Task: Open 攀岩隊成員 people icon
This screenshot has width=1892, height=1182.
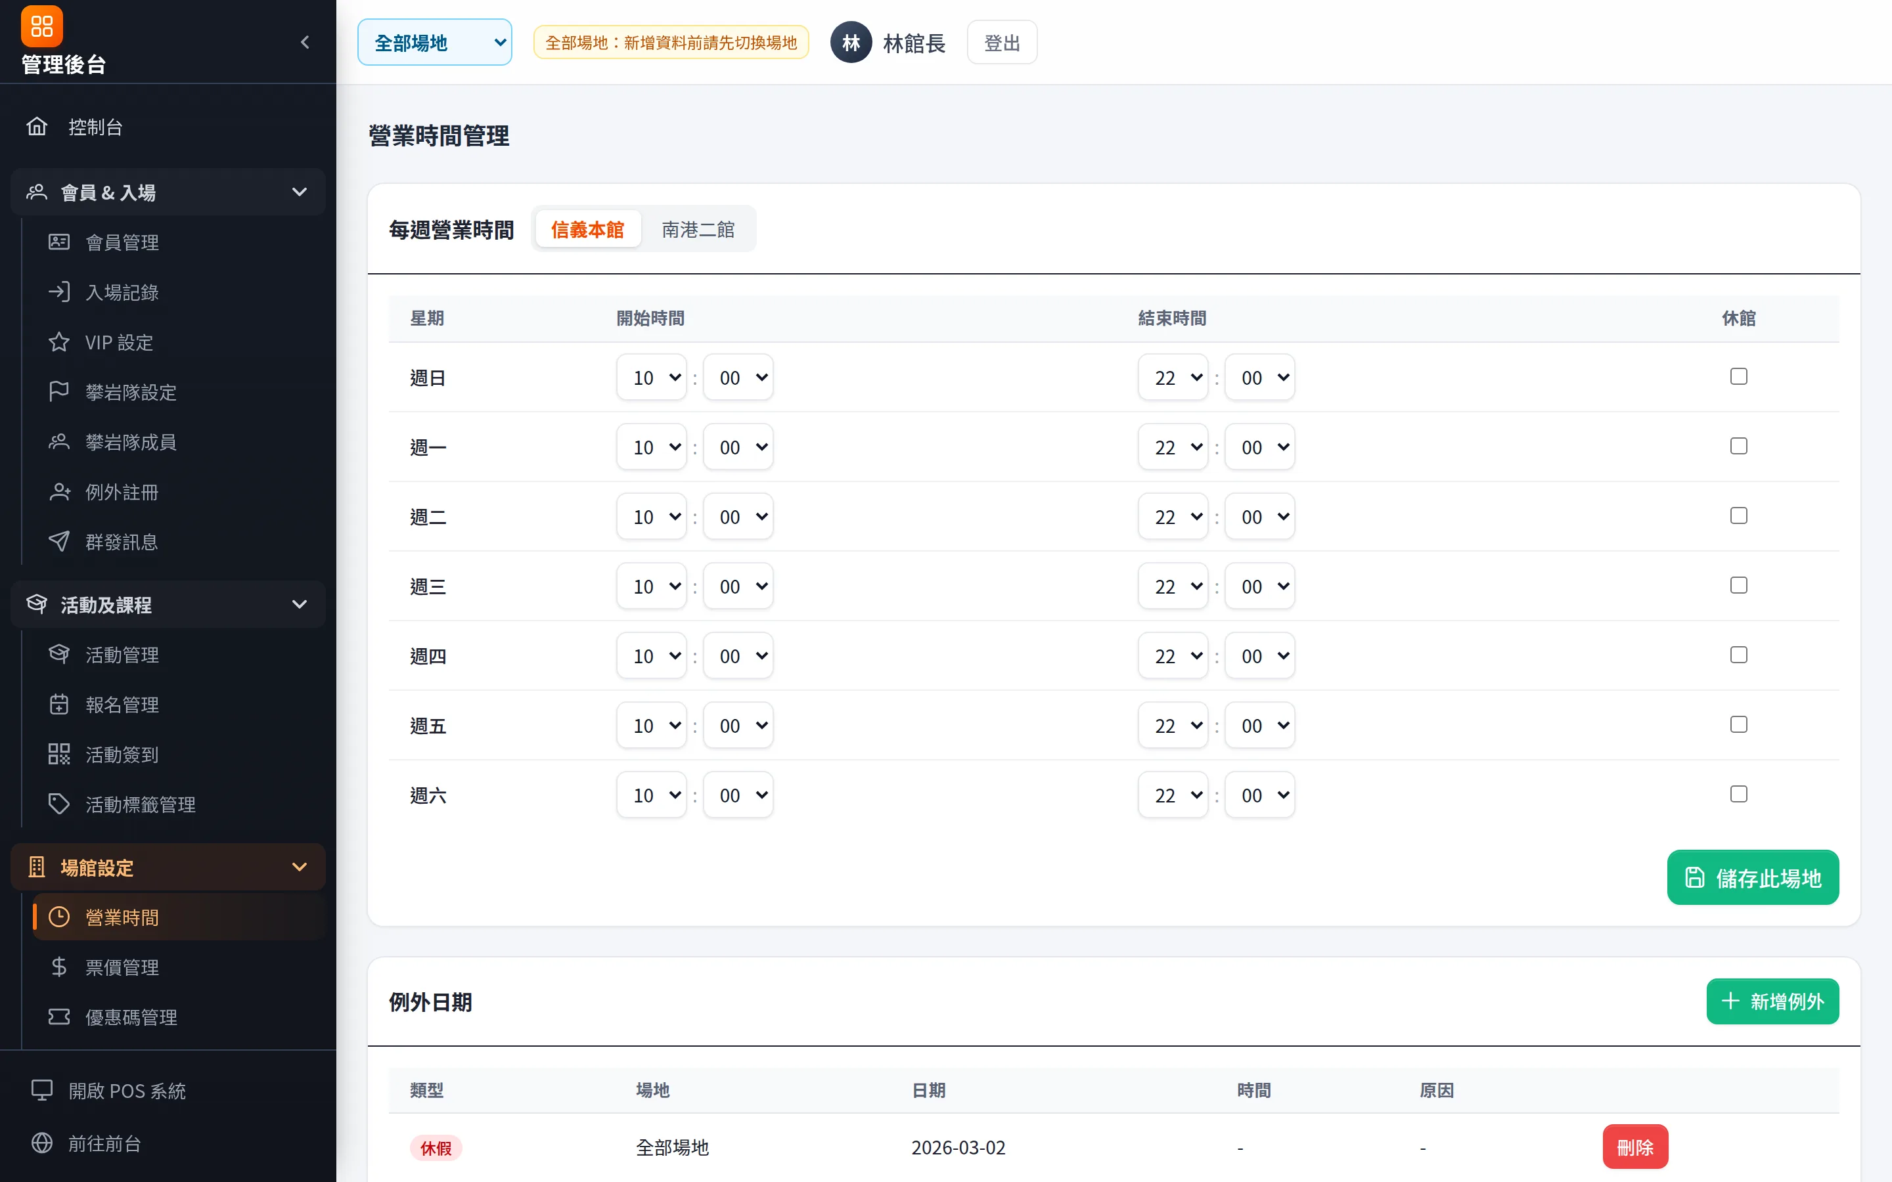Action: [58, 442]
